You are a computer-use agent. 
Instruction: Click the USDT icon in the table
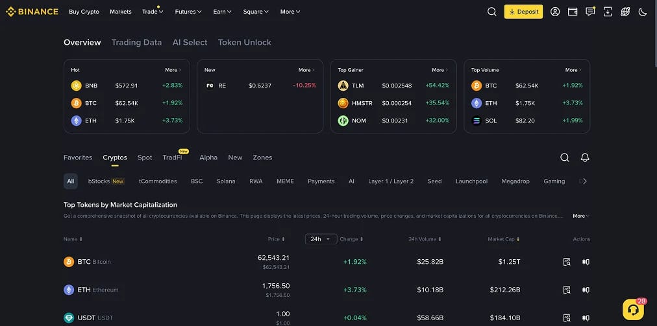(69, 318)
